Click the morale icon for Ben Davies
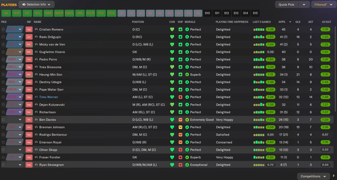This screenshot has width=337, height=180. (187, 120)
